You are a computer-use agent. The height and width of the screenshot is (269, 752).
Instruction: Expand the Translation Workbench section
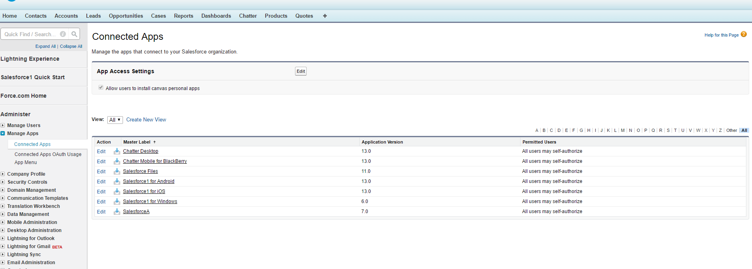click(x=3, y=206)
